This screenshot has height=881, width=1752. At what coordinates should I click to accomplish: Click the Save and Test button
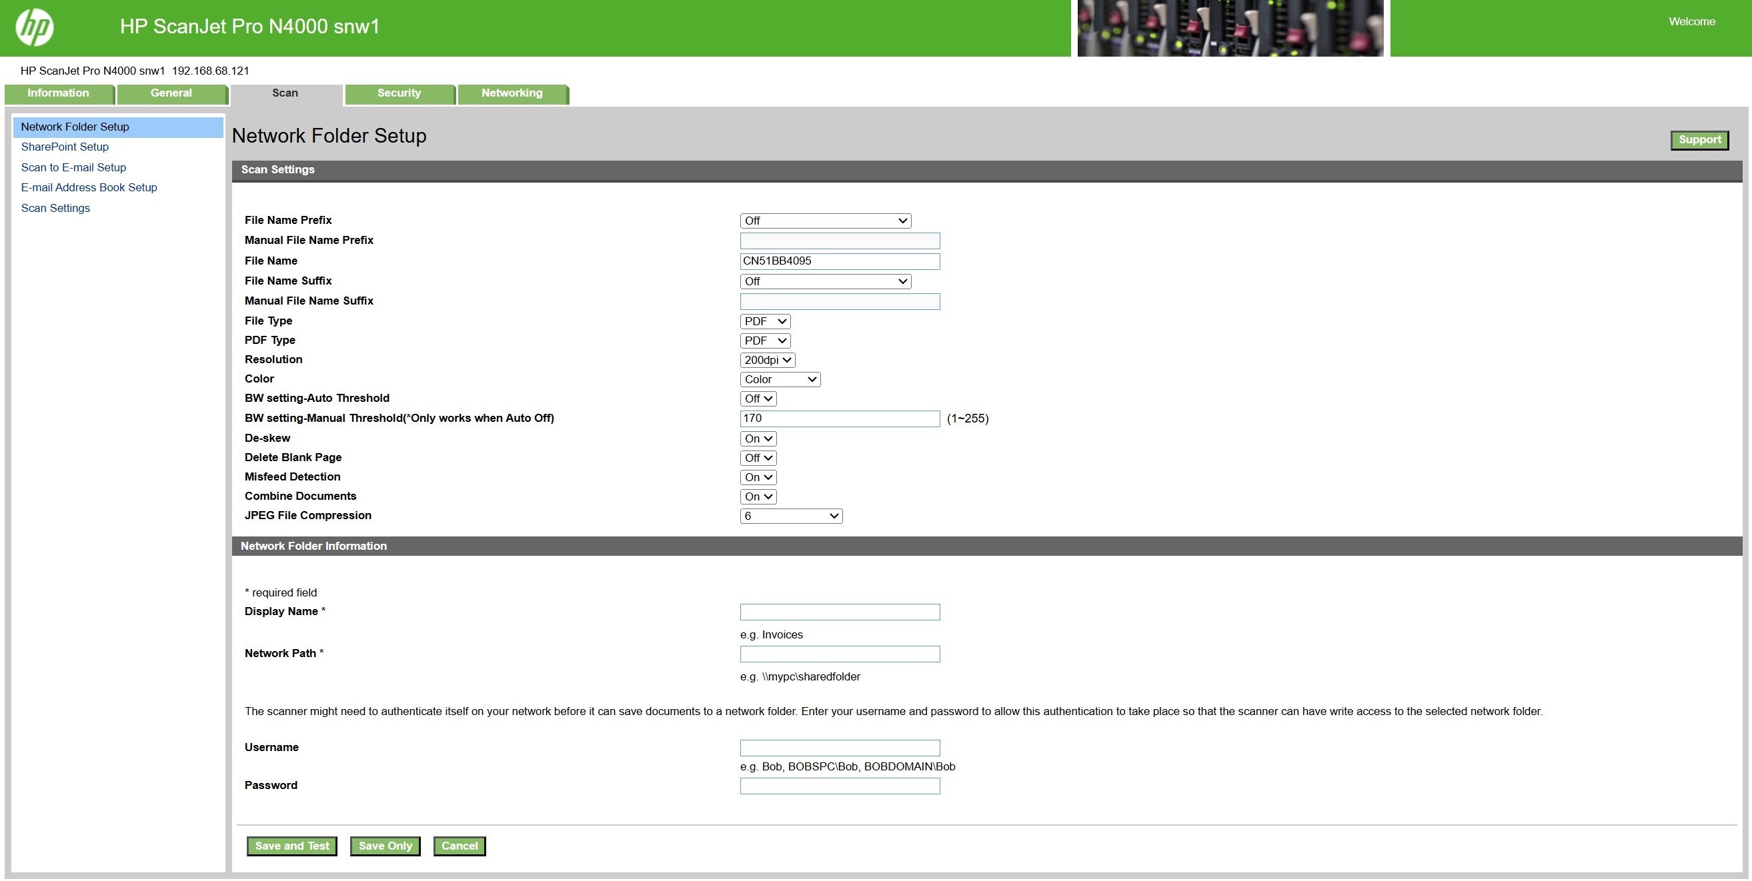point(291,847)
